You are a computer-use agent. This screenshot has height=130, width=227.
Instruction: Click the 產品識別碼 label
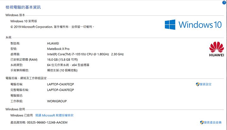click(18, 122)
